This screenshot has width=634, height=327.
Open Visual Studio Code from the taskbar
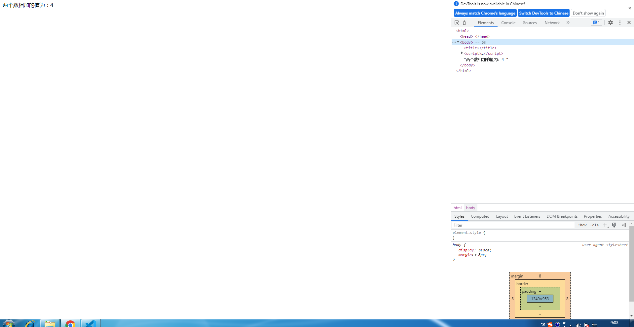click(x=91, y=323)
